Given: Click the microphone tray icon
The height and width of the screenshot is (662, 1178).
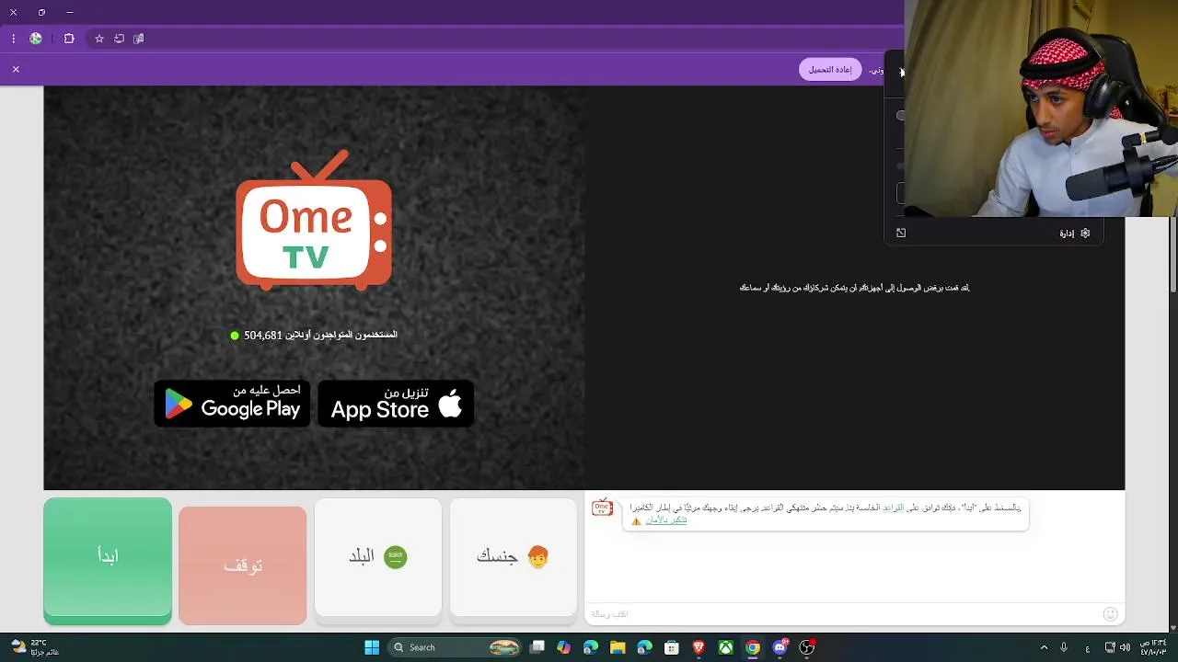Looking at the screenshot, I should [x=1064, y=647].
